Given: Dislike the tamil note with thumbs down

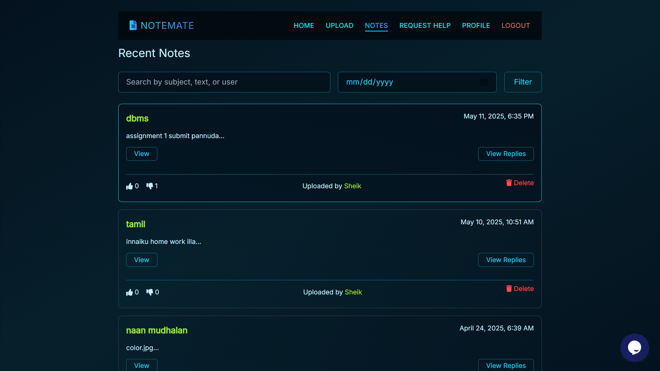Looking at the screenshot, I should (150, 292).
